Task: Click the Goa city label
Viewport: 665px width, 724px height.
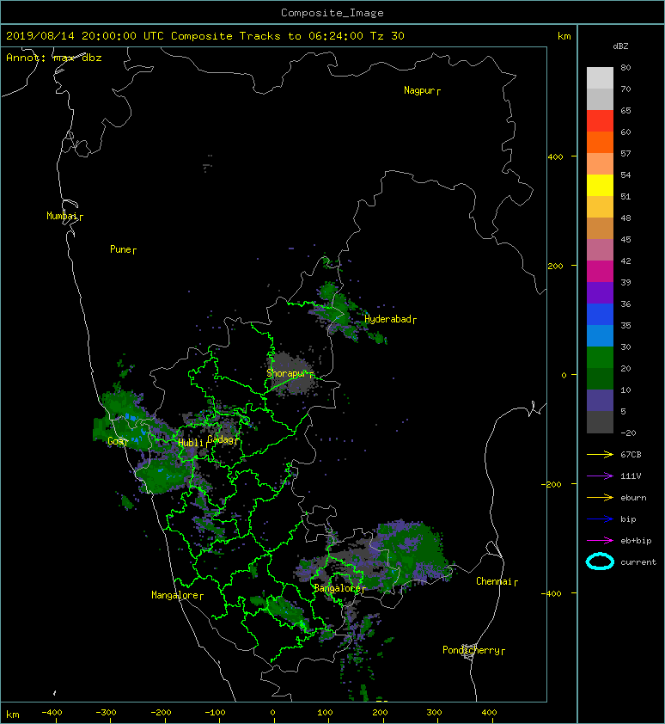Action: click(117, 441)
